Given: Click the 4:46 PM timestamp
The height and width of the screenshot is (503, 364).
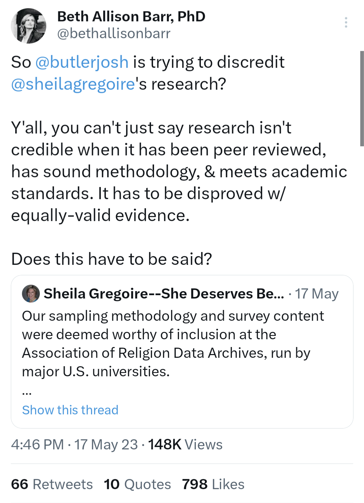Looking at the screenshot, I should point(37,444).
